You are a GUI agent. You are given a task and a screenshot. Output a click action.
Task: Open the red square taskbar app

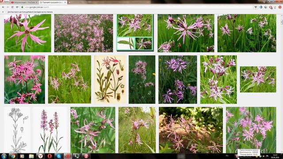(x=68, y=156)
